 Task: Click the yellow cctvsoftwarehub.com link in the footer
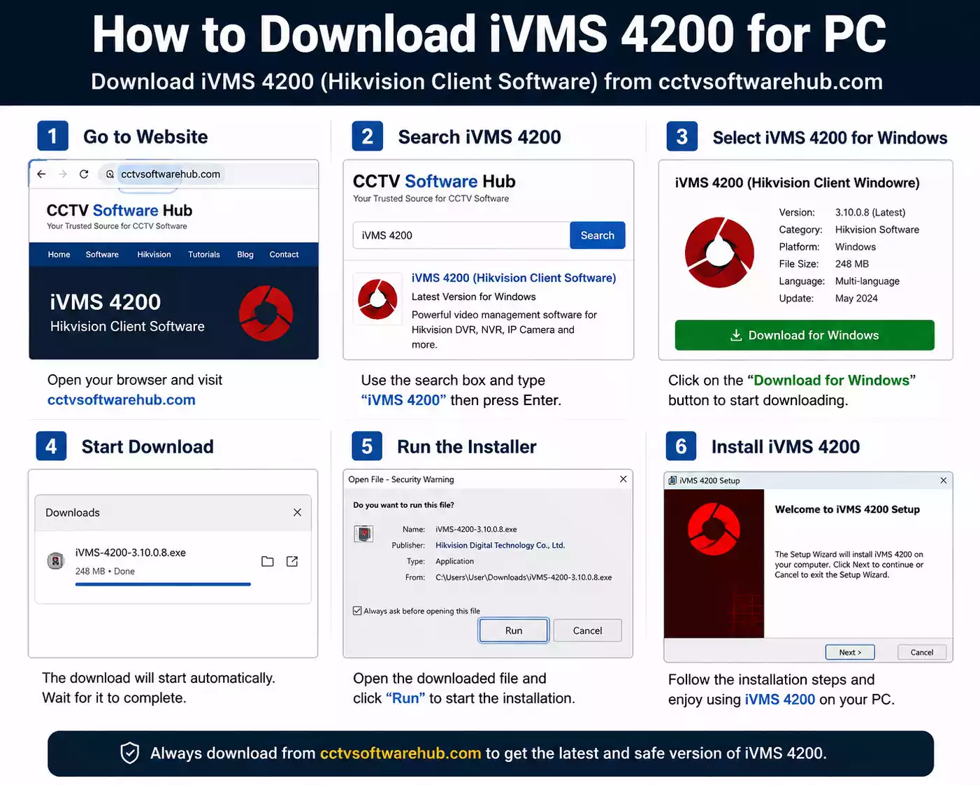click(401, 754)
